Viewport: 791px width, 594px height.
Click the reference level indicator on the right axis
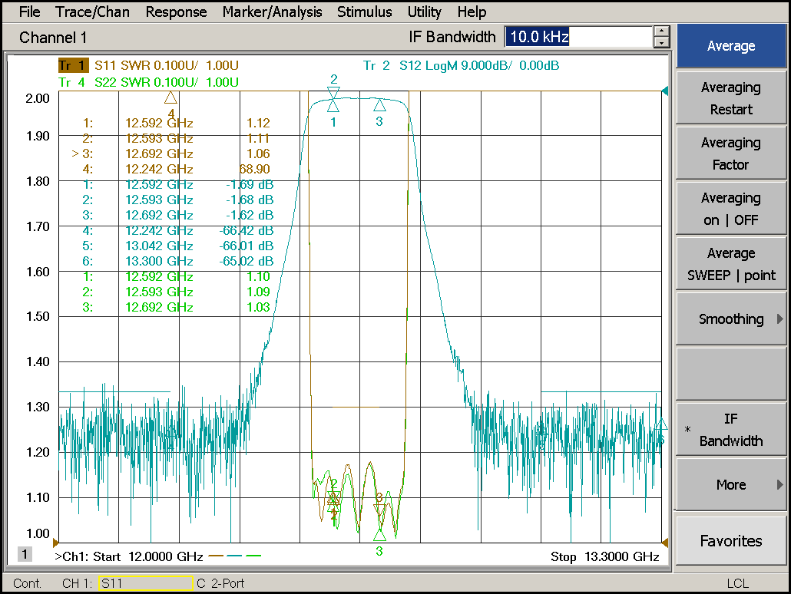point(665,91)
